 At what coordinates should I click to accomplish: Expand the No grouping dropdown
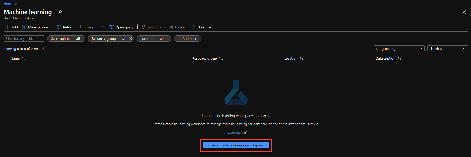point(399,49)
